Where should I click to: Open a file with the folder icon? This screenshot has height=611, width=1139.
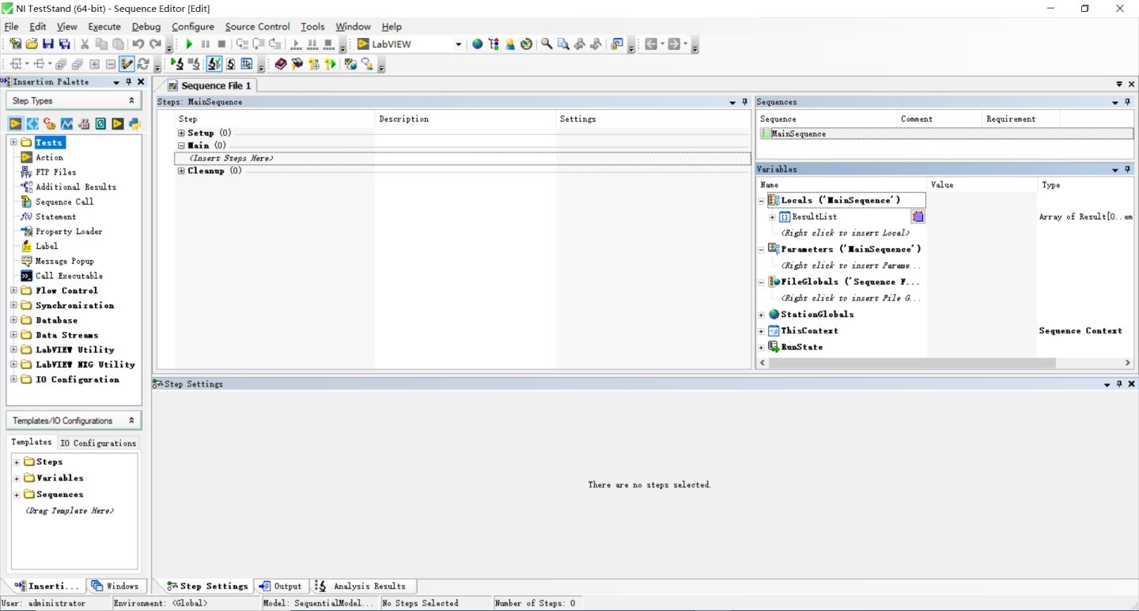[32, 44]
